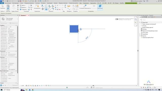Expand 3D Views in Project Browser
Viewport: 162px width, 91px height.
point(141,26)
